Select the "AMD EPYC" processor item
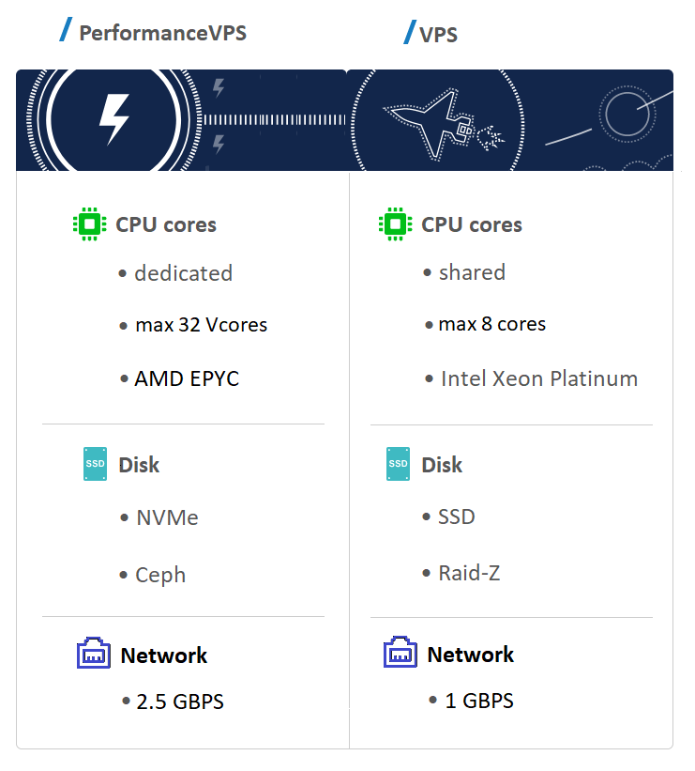Viewport: 695px width, 771px height. pos(187,379)
